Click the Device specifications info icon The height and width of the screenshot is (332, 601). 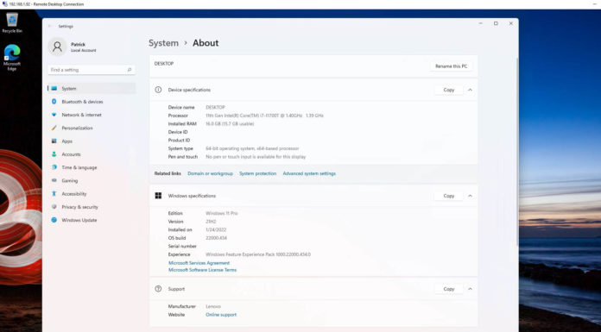(x=158, y=90)
